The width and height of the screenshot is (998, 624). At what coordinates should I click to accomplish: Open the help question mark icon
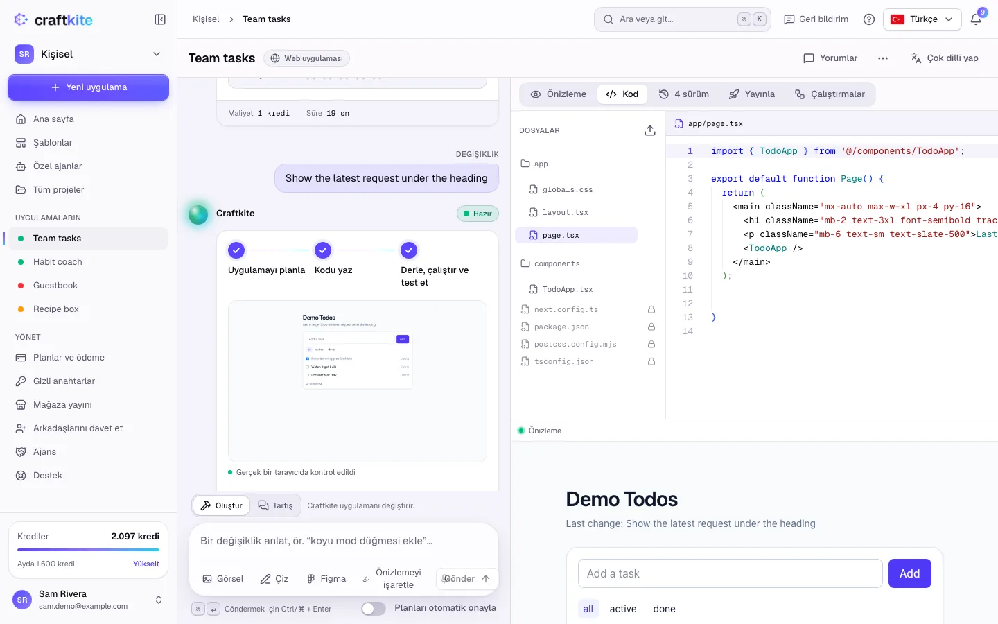coord(869,19)
